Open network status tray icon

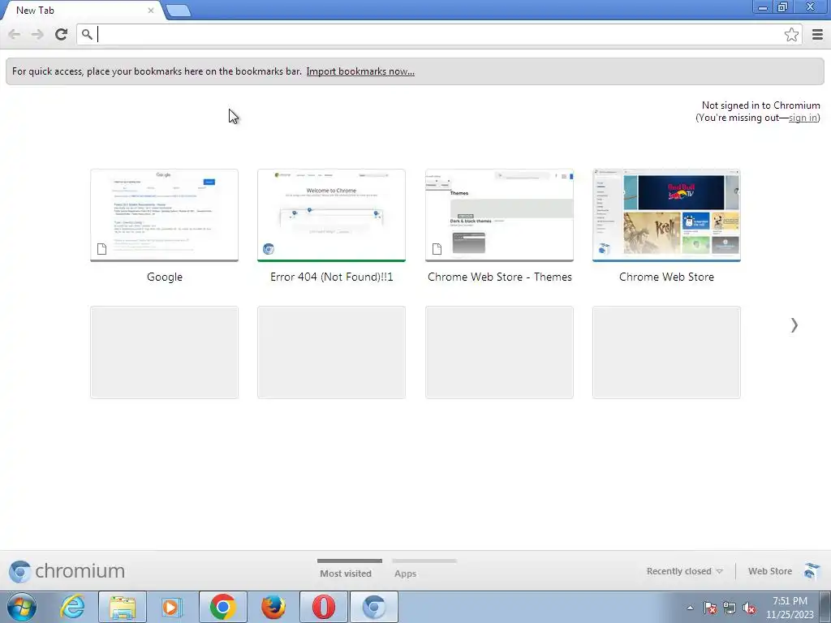(x=730, y=608)
